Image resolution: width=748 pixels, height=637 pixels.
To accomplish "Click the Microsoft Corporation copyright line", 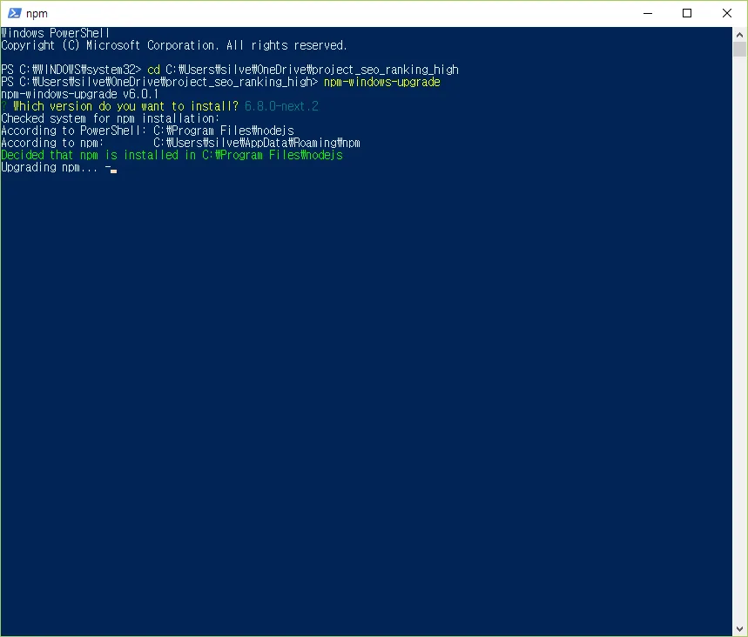I will tap(174, 45).
